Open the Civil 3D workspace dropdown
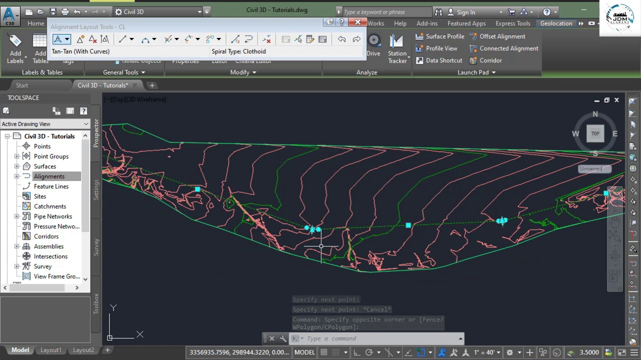The image size is (641, 360). point(158,11)
